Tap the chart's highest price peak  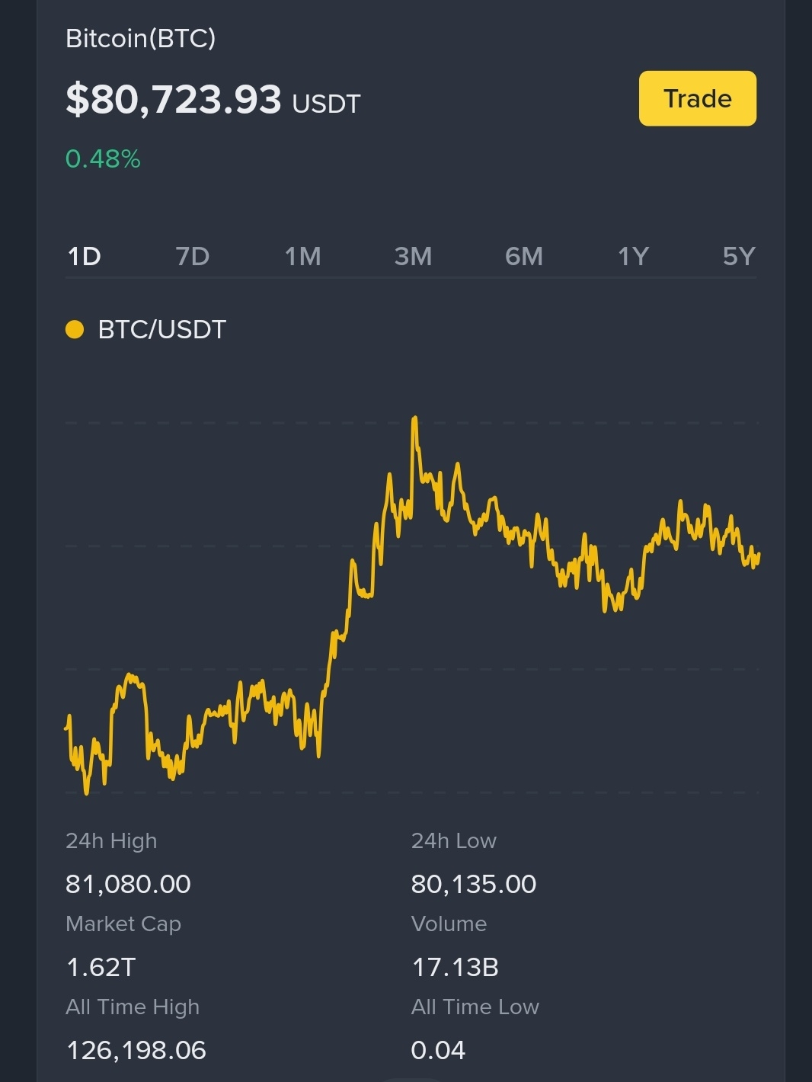(x=415, y=419)
